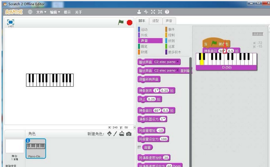Select the 运动 block category
This screenshot has height=167, width=270.
(x=143, y=30)
